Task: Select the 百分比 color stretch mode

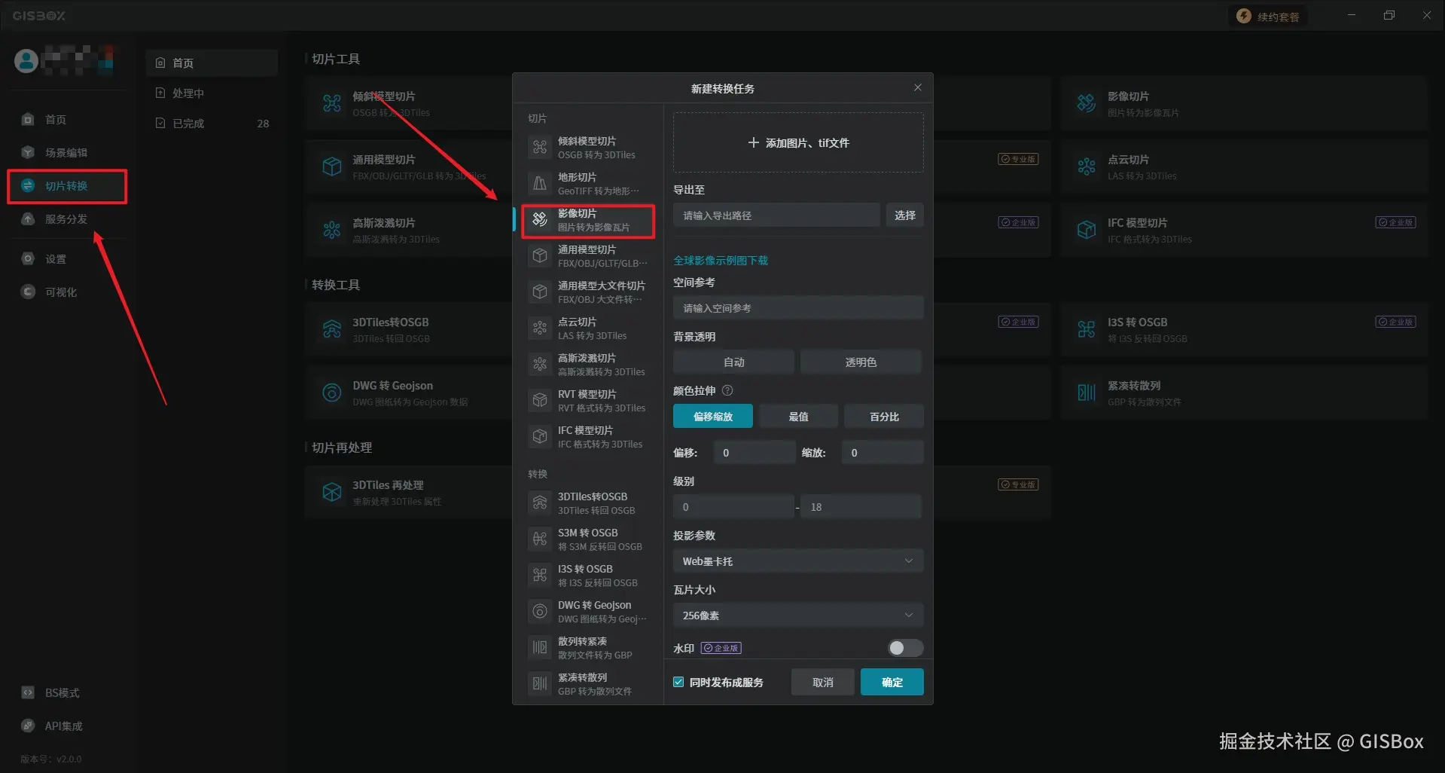Action: click(884, 417)
